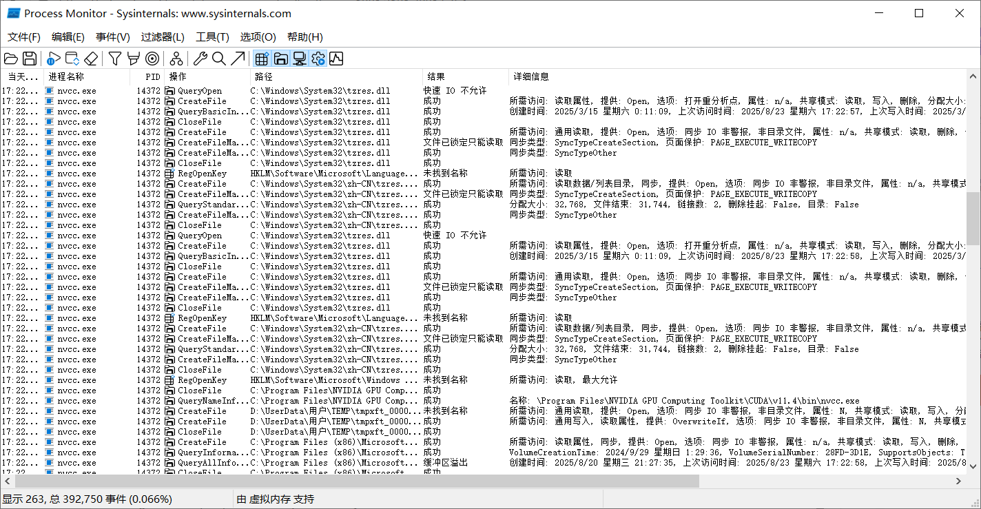Toggle Show Process and Thread Activity icon
The height and width of the screenshot is (509, 981).
coord(318,59)
